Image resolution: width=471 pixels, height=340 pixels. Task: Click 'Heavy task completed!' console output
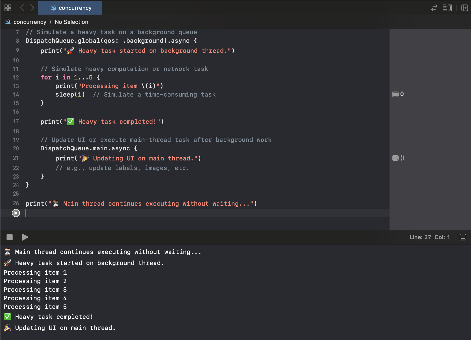[x=54, y=317]
